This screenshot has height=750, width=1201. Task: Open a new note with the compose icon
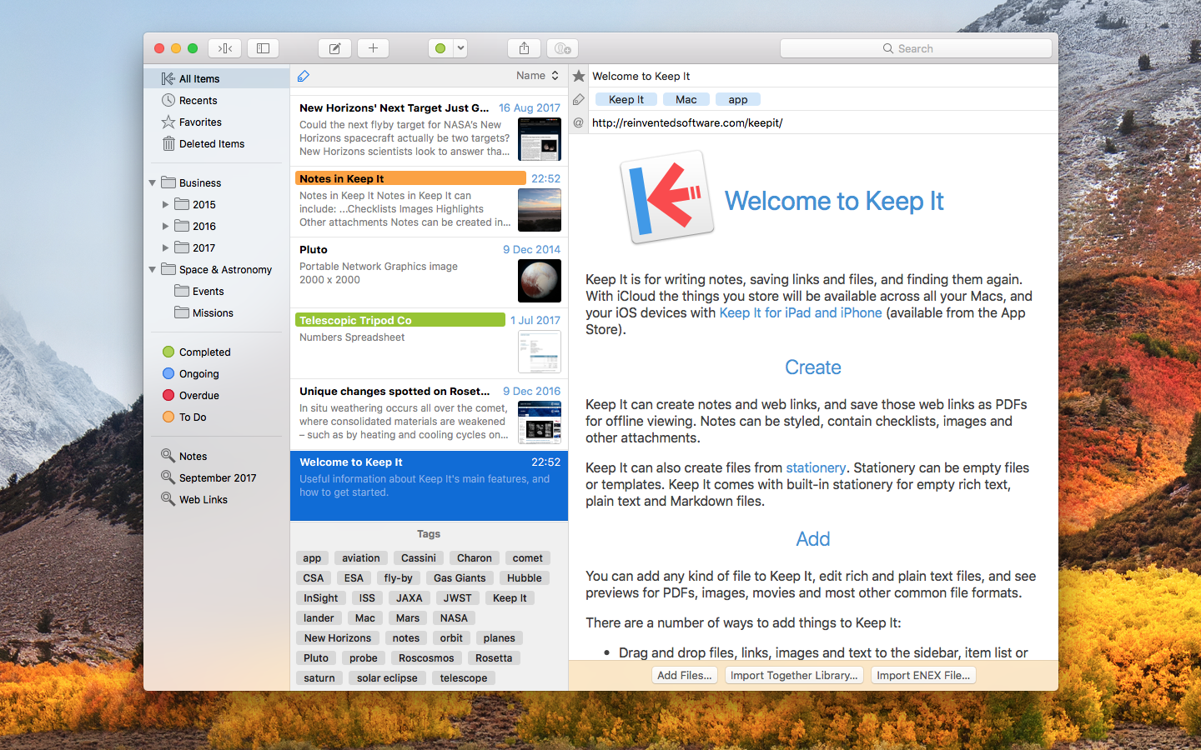coord(334,47)
